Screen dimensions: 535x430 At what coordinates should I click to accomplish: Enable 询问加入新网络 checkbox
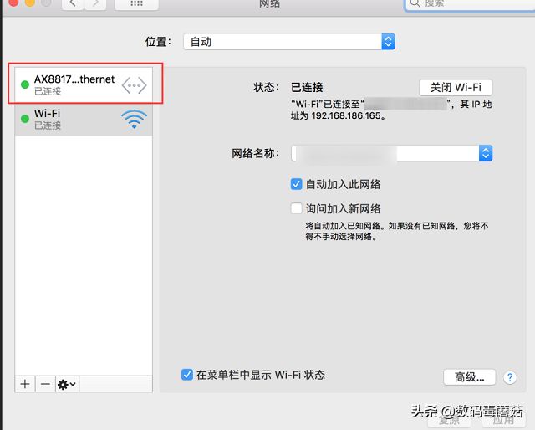pos(296,208)
